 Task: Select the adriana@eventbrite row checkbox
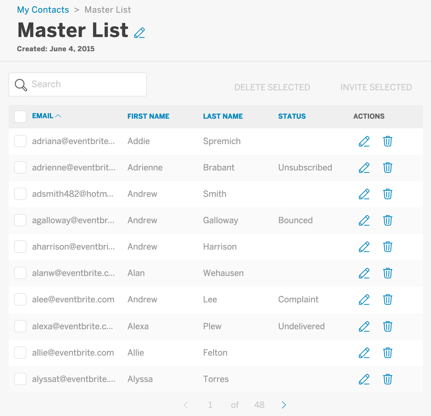pos(20,141)
